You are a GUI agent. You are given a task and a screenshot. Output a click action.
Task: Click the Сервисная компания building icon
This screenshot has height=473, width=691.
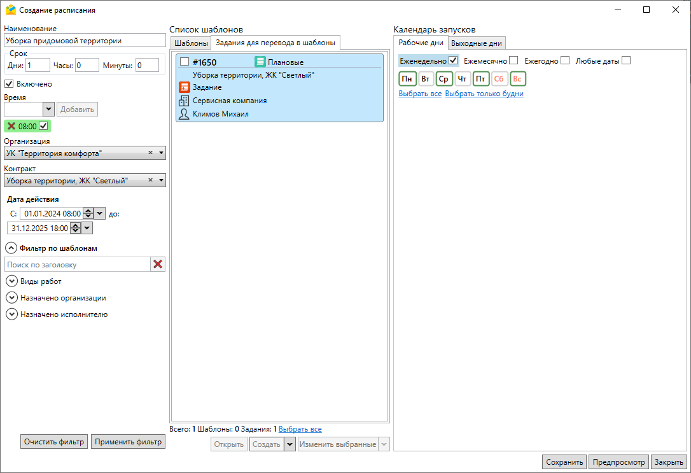[x=185, y=101]
